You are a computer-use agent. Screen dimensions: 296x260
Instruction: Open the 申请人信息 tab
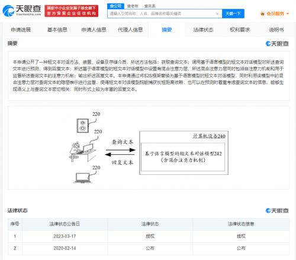click(94, 30)
